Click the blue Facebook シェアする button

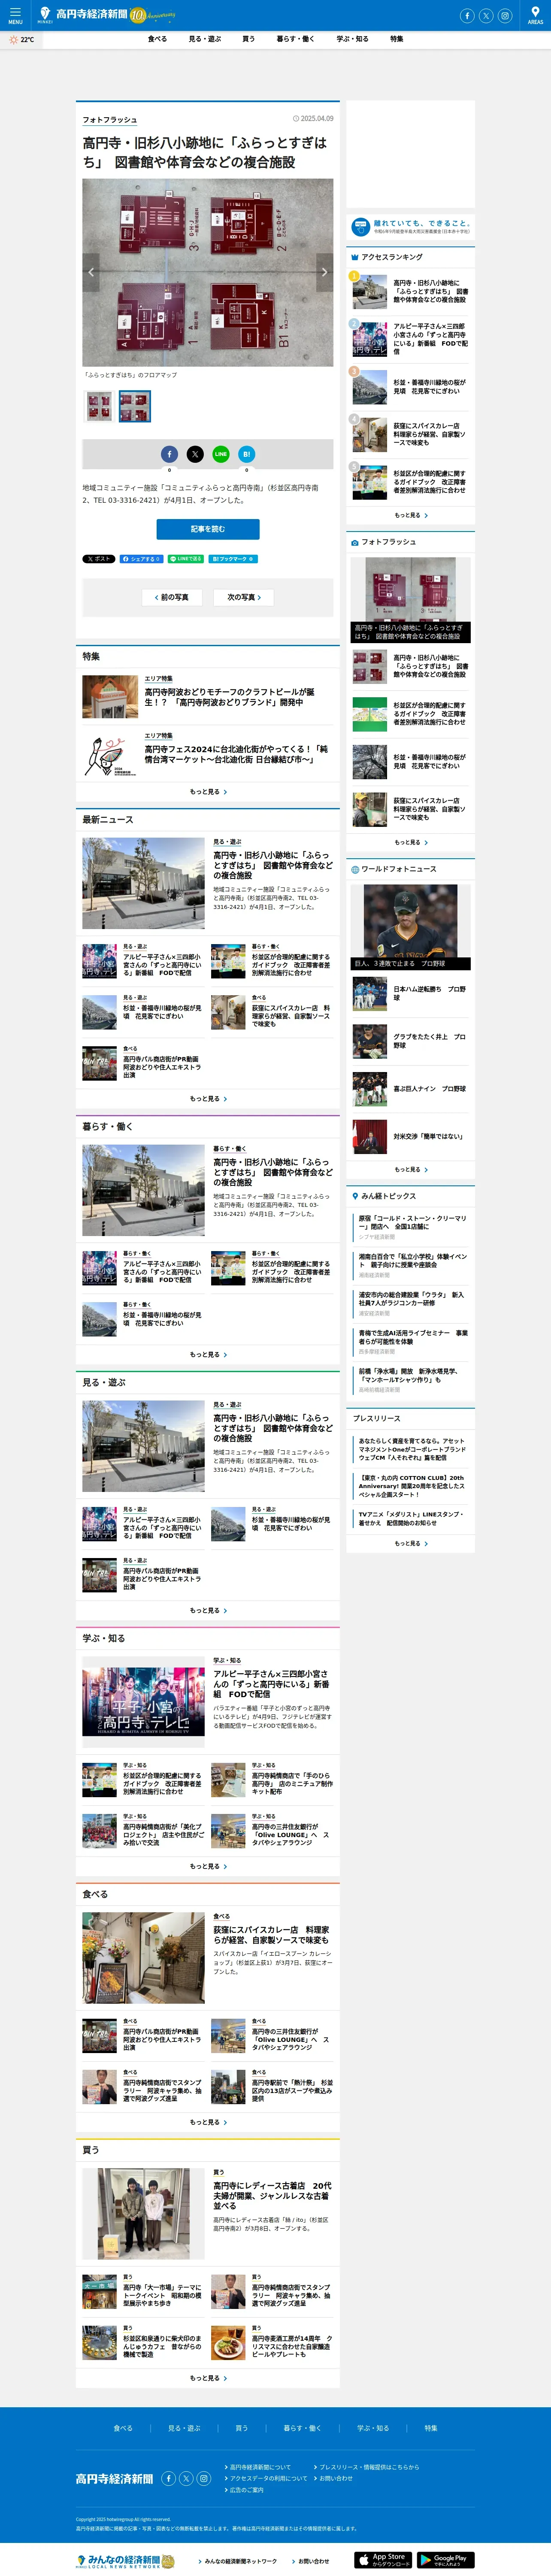click(x=141, y=559)
